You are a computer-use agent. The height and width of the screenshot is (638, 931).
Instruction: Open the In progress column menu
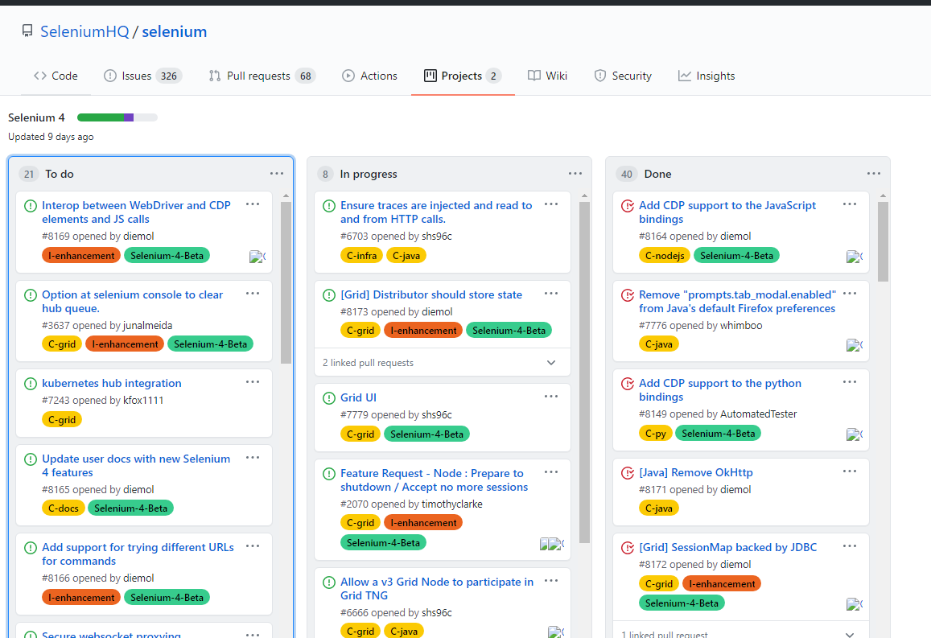pyautogui.click(x=575, y=173)
